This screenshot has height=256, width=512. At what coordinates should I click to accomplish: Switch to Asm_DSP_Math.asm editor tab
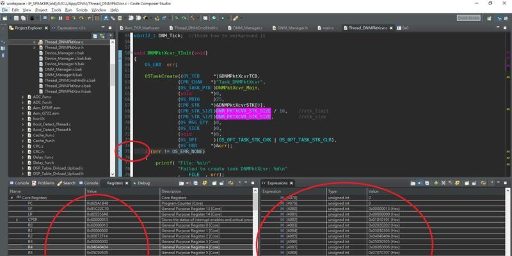coord(140,28)
